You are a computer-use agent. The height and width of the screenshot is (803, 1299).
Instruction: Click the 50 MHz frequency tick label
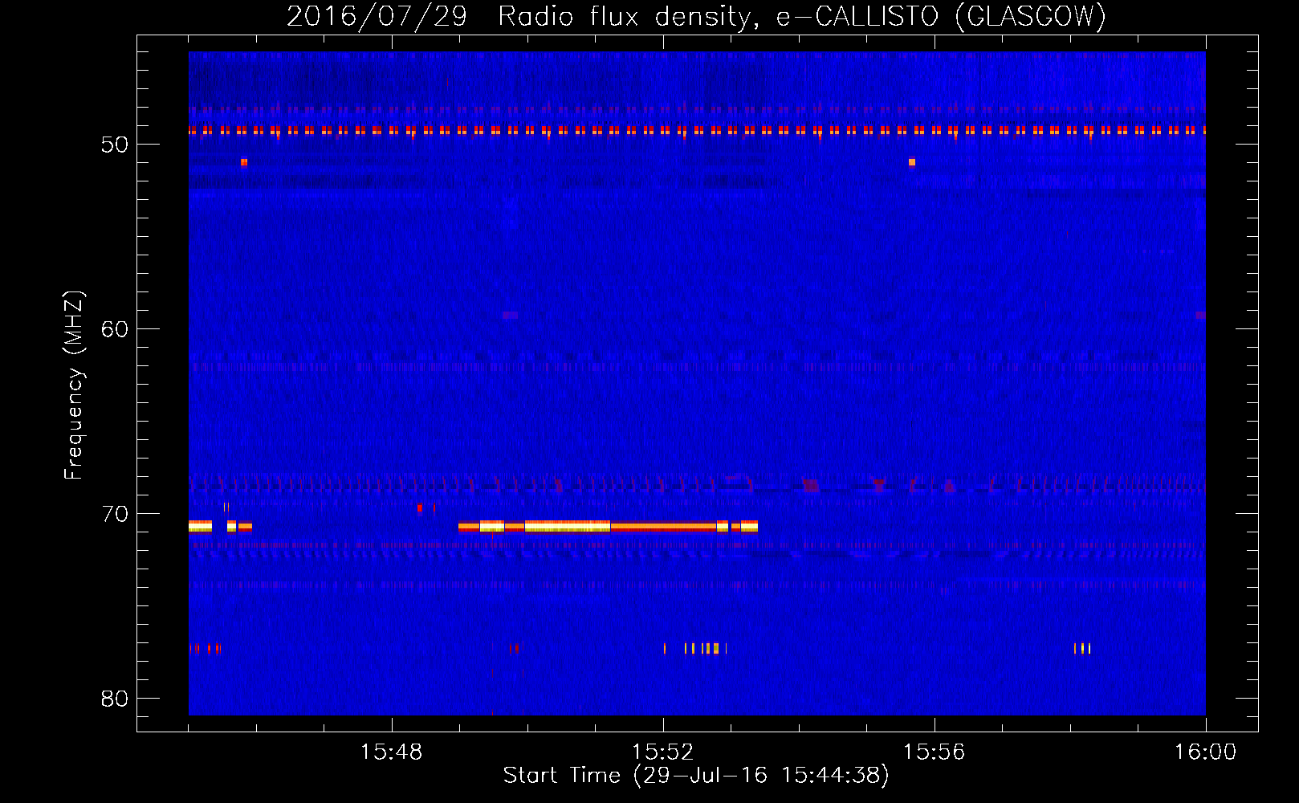click(115, 145)
